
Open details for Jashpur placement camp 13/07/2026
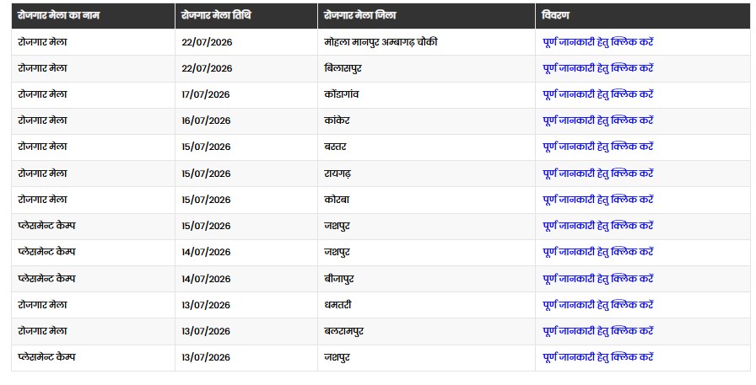[x=598, y=357]
